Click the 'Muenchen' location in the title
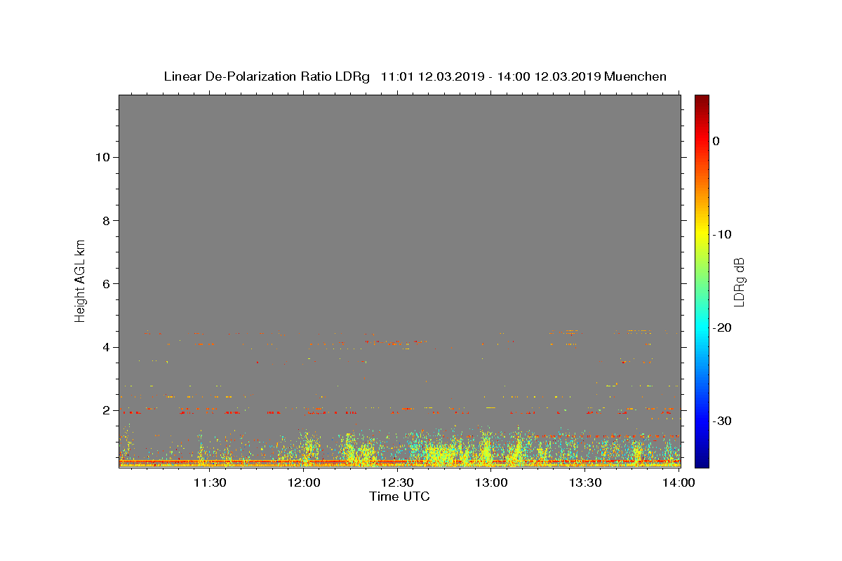Screen dimensions: 842x561 pyautogui.click(x=635, y=76)
